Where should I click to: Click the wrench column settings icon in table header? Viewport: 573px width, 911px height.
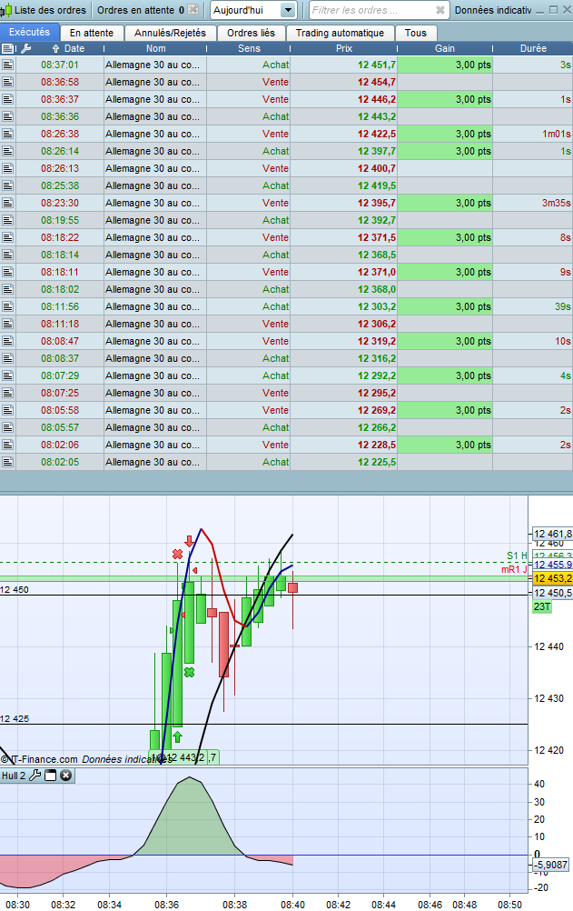coord(25,49)
